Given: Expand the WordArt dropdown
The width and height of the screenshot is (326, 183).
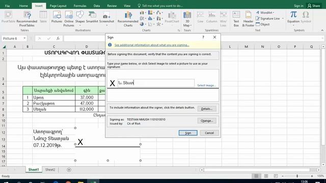Looking at the screenshot, I should tap(273, 13).
